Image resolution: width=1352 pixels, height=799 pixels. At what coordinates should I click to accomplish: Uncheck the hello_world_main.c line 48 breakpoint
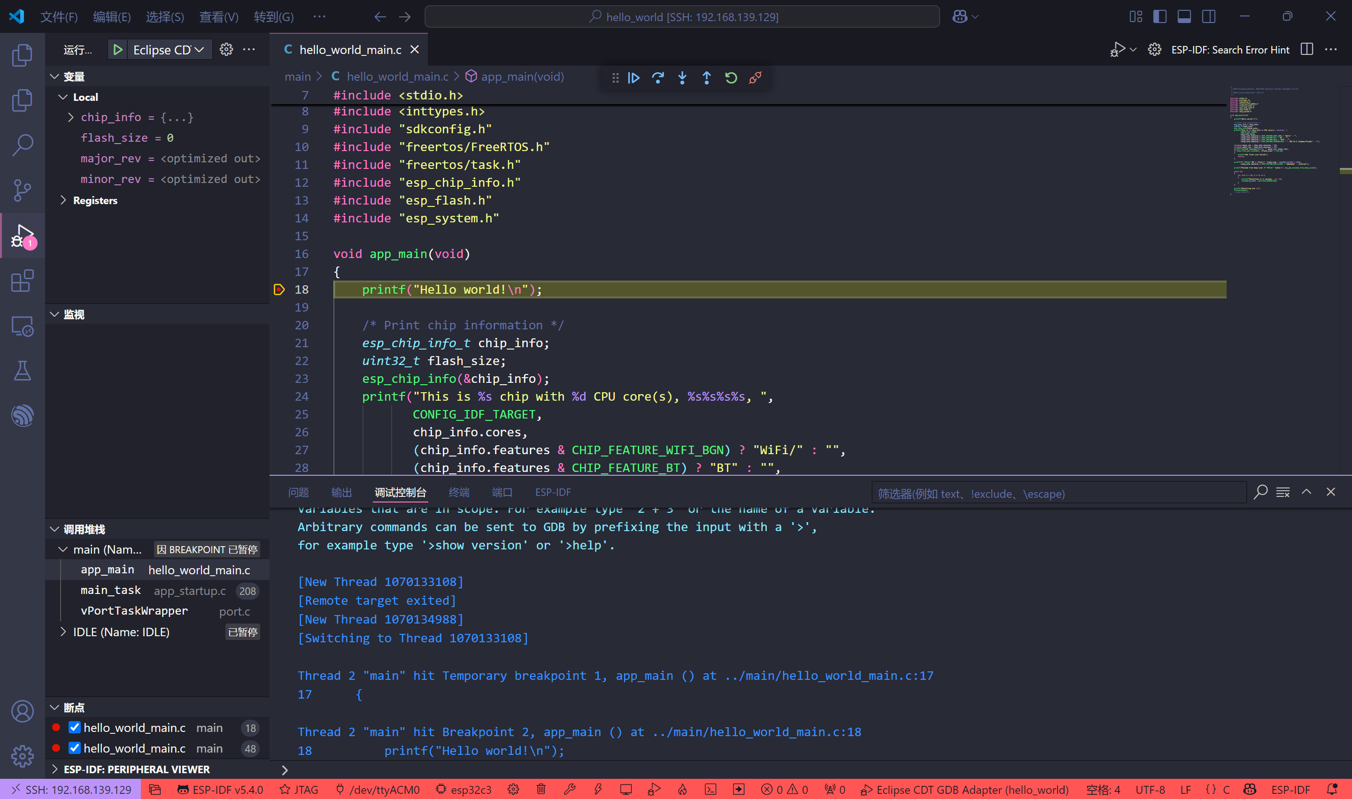[74, 747]
